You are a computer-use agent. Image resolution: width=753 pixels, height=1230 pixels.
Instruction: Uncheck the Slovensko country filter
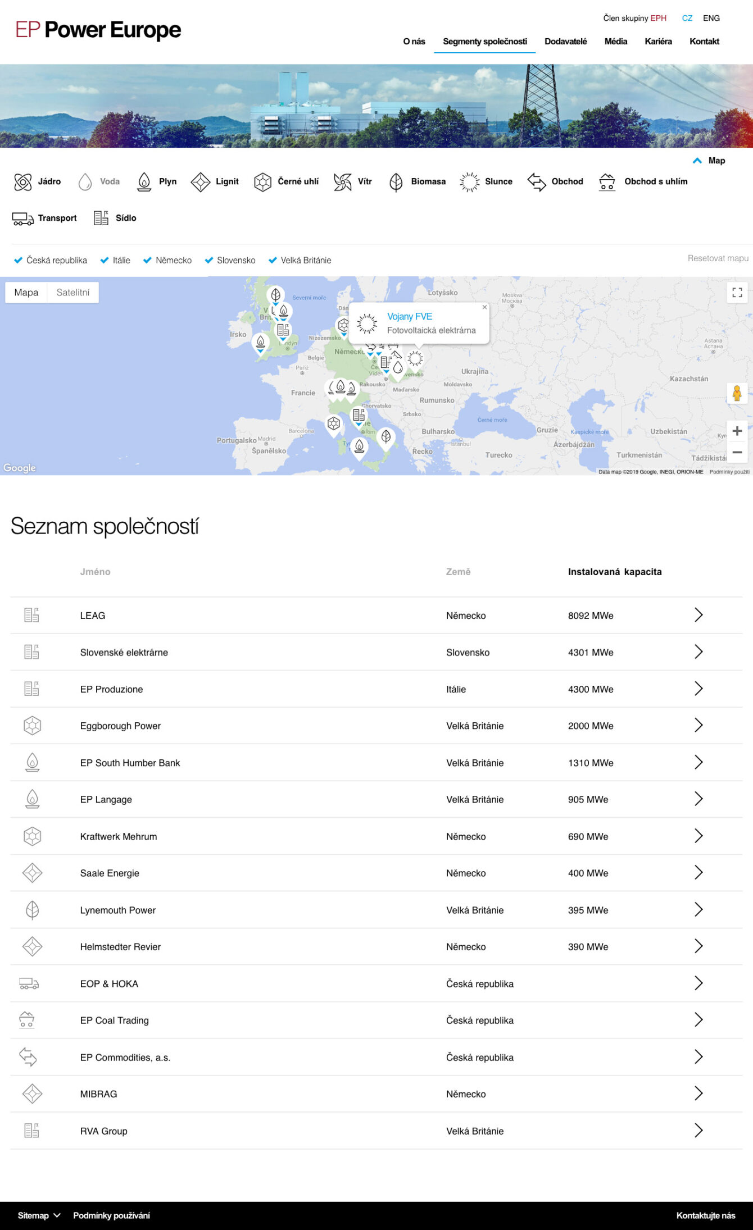(230, 260)
